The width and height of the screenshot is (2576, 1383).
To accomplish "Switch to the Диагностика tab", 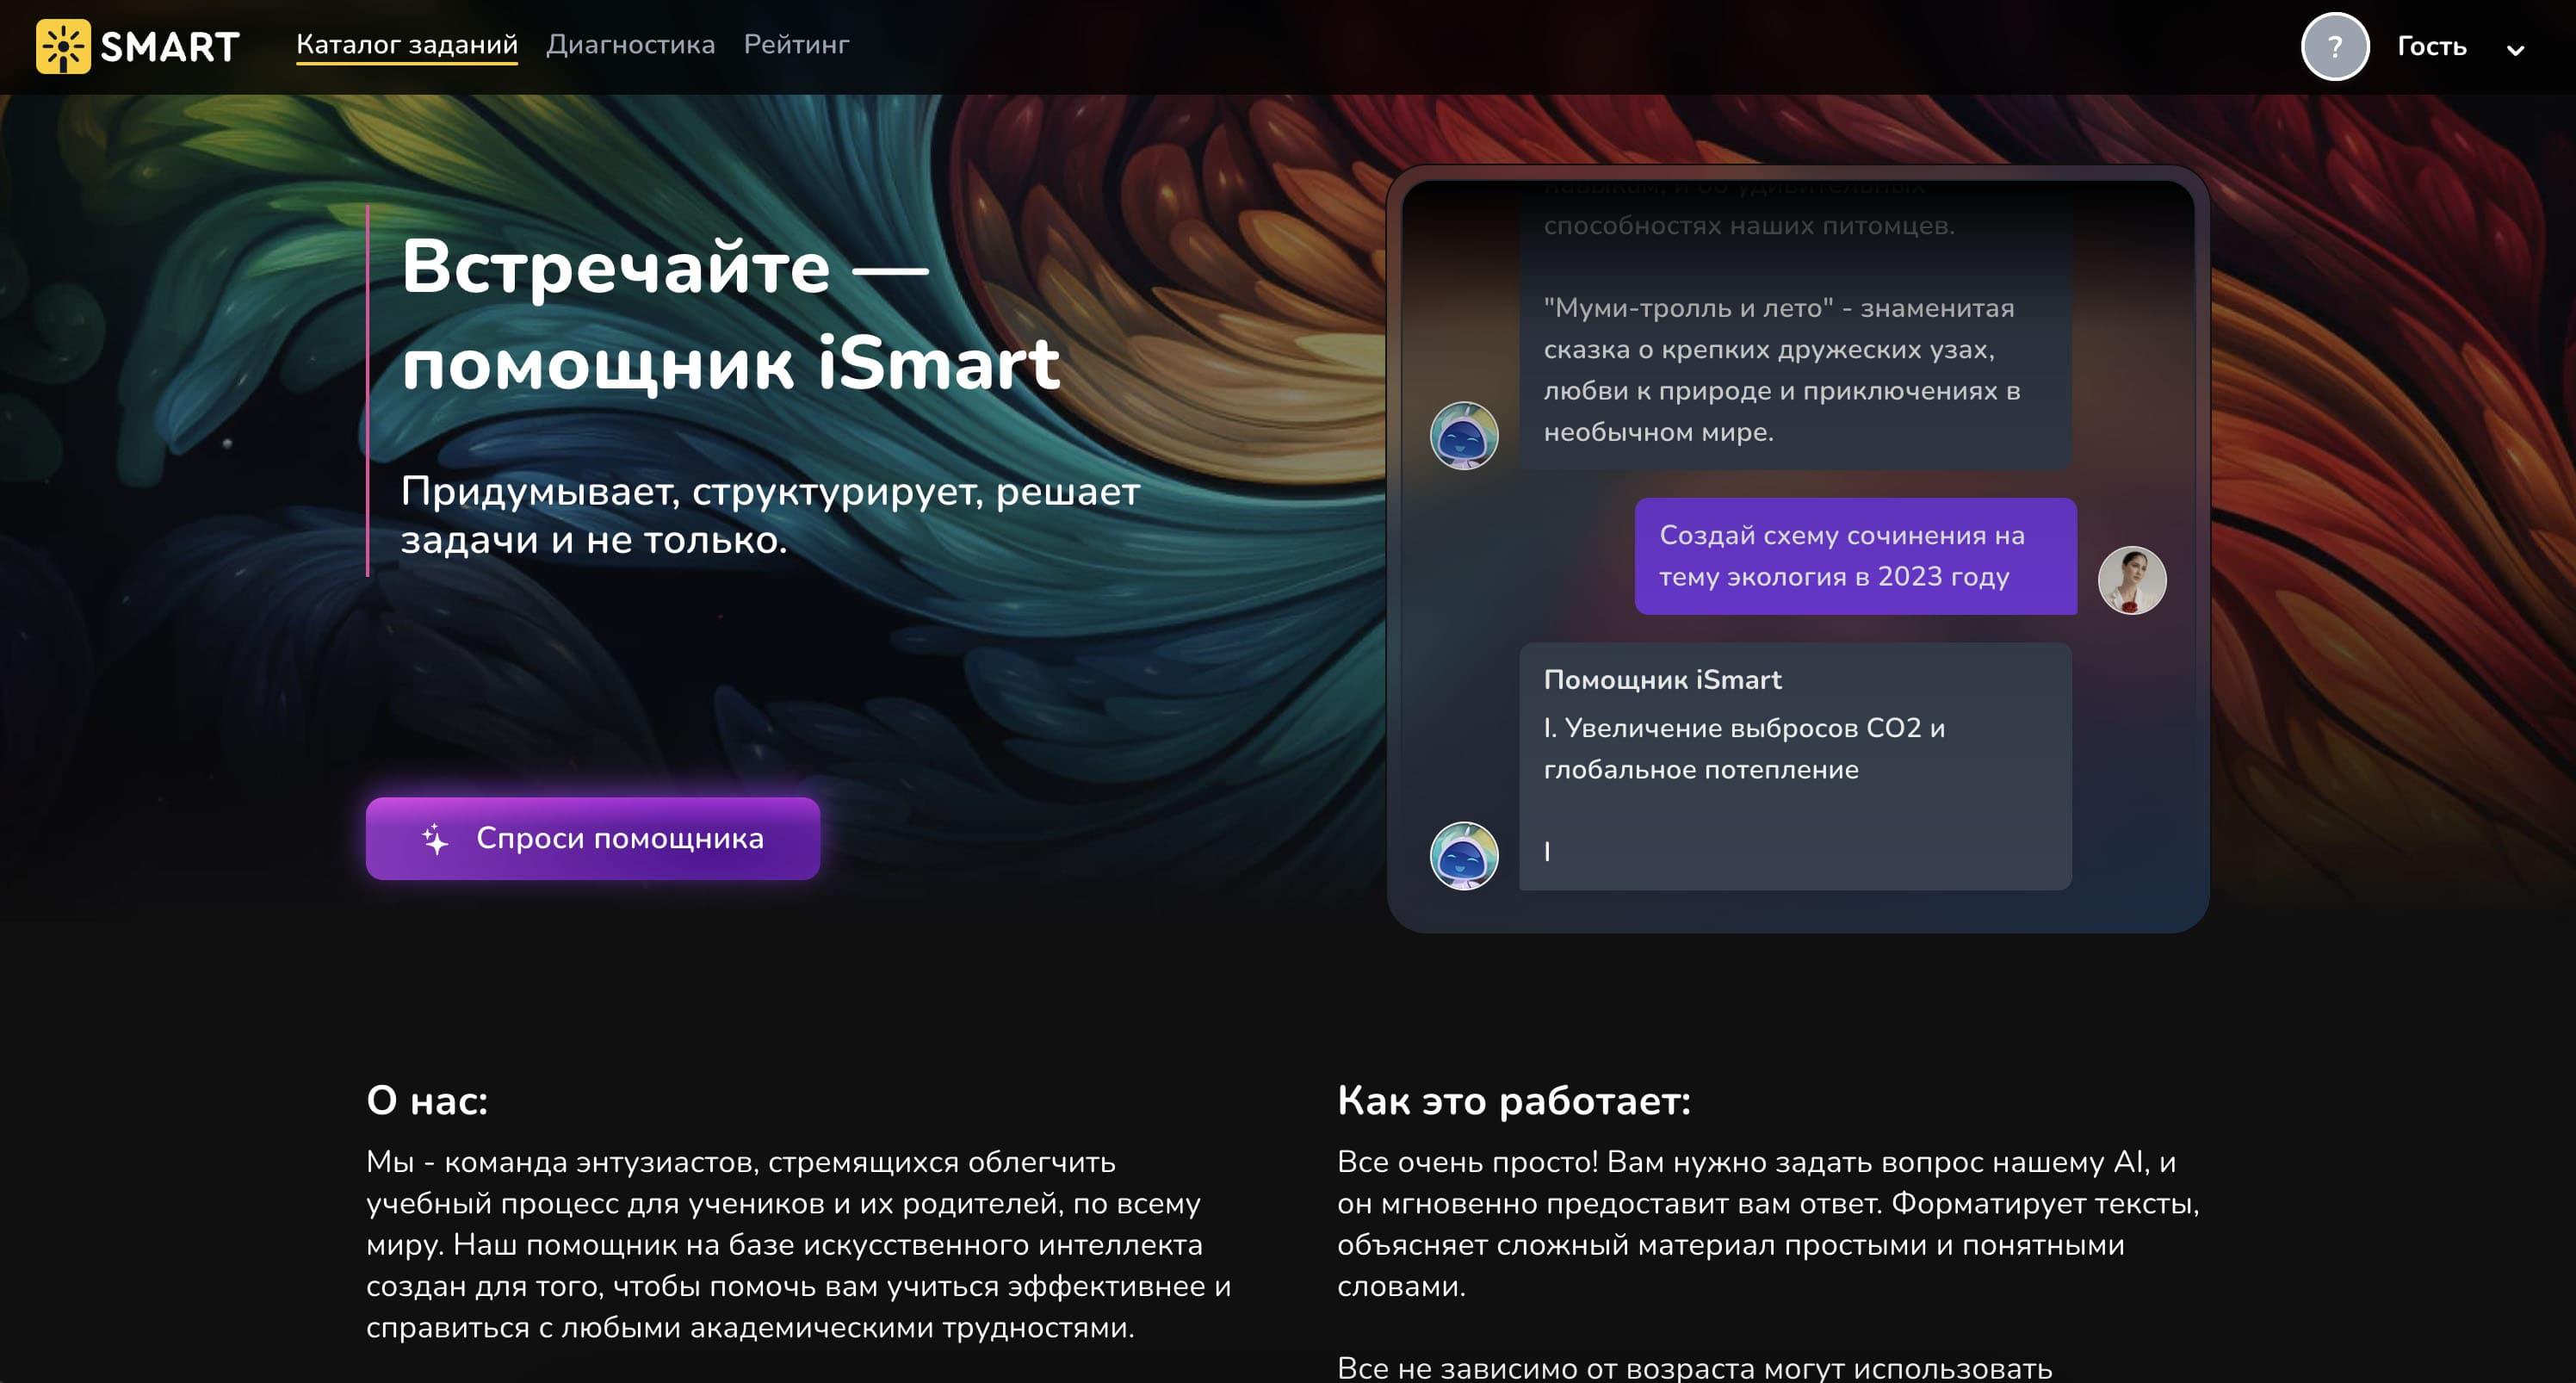I will pyautogui.click(x=630, y=45).
